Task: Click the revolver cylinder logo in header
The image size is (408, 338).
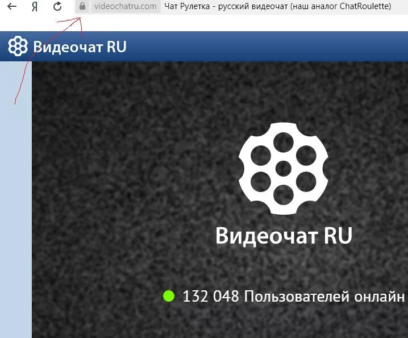Action: coord(18,47)
